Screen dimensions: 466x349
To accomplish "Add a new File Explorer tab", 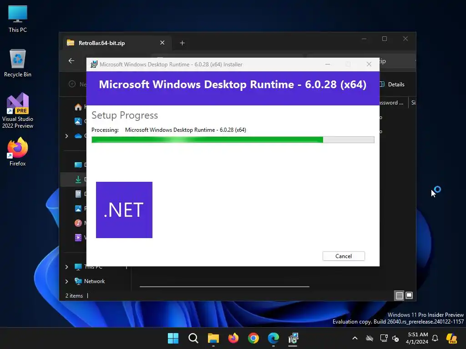I will pos(182,43).
